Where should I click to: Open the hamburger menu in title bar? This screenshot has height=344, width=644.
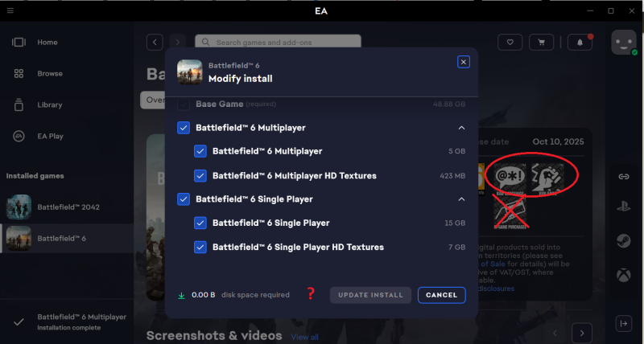pyautogui.click(x=10, y=10)
